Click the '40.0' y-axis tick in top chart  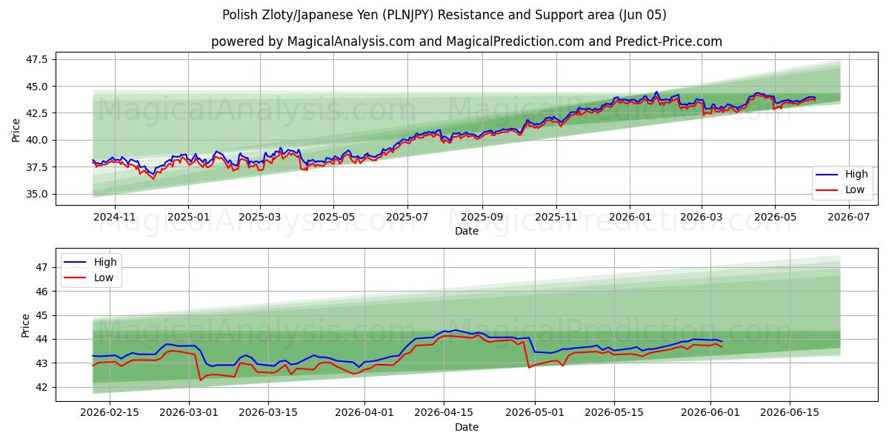click(38, 141)
